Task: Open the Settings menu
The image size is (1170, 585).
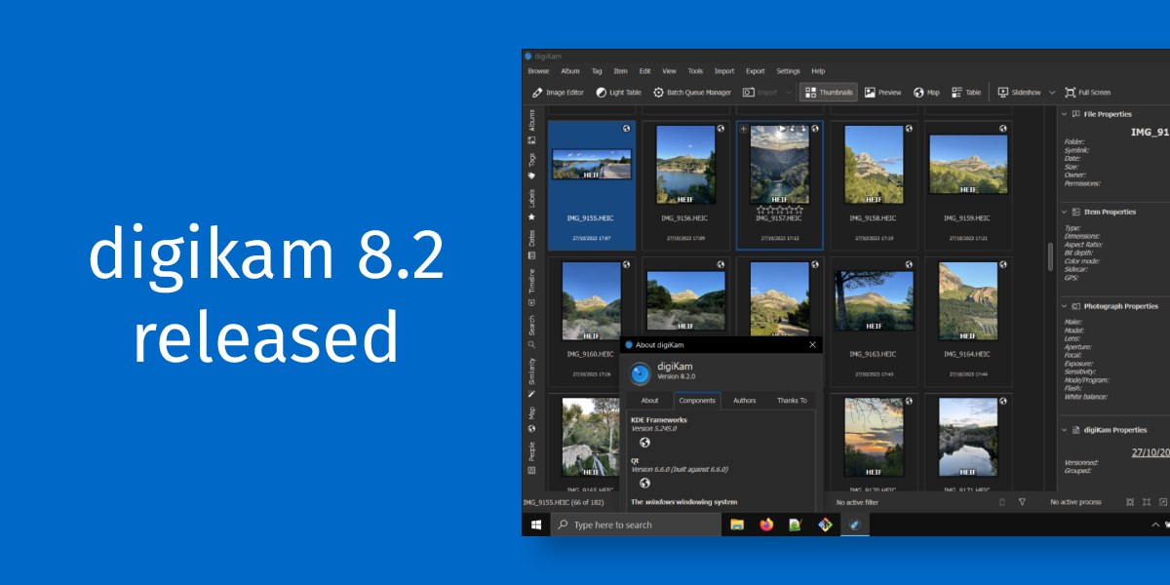Action: point(787,70)
